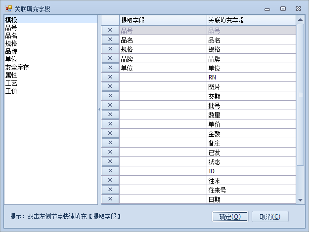
Task: Delete the 数量 row with the X button
Action: point(110,115)
